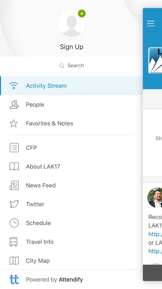Click the post author's profile photo

point(155,198)
